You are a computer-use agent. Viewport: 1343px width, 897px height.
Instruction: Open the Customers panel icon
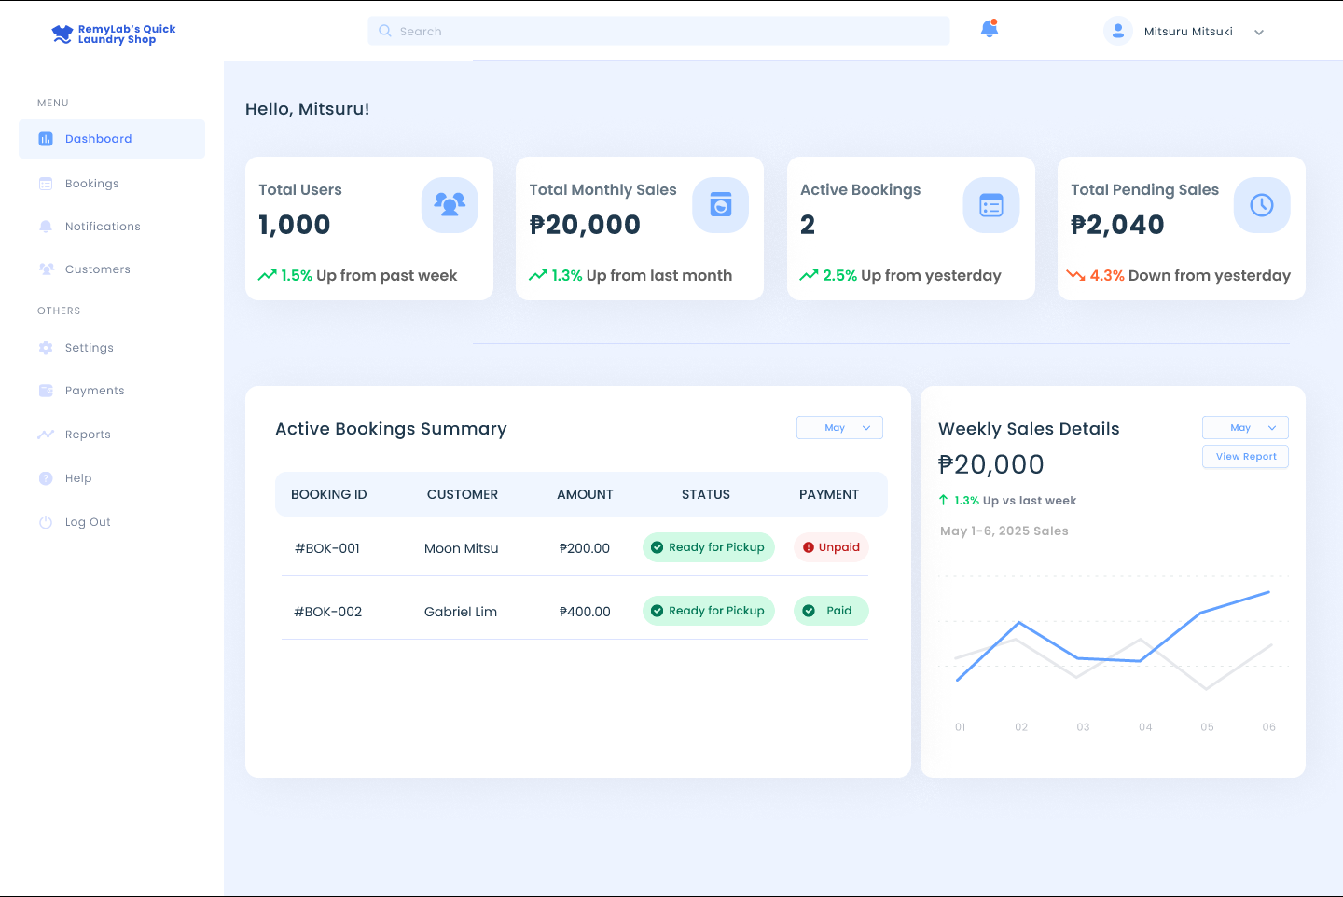click(x=47, y=269)
